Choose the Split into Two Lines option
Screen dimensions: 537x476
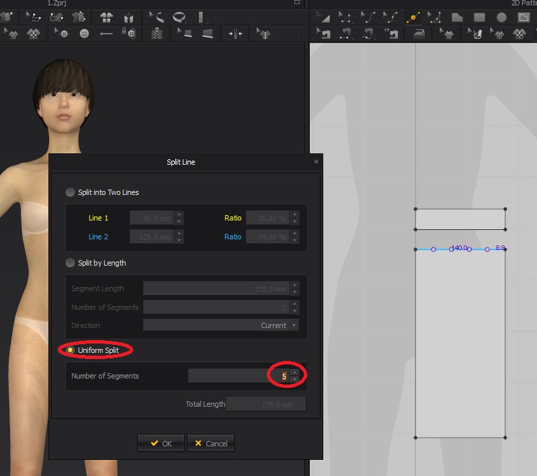(70, 192)
